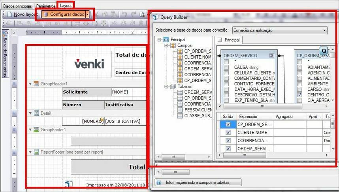The width and height of the screenshot is (339, 192).
Task: Collapse the GroupFooter1 band
Action: coord(30,130)
